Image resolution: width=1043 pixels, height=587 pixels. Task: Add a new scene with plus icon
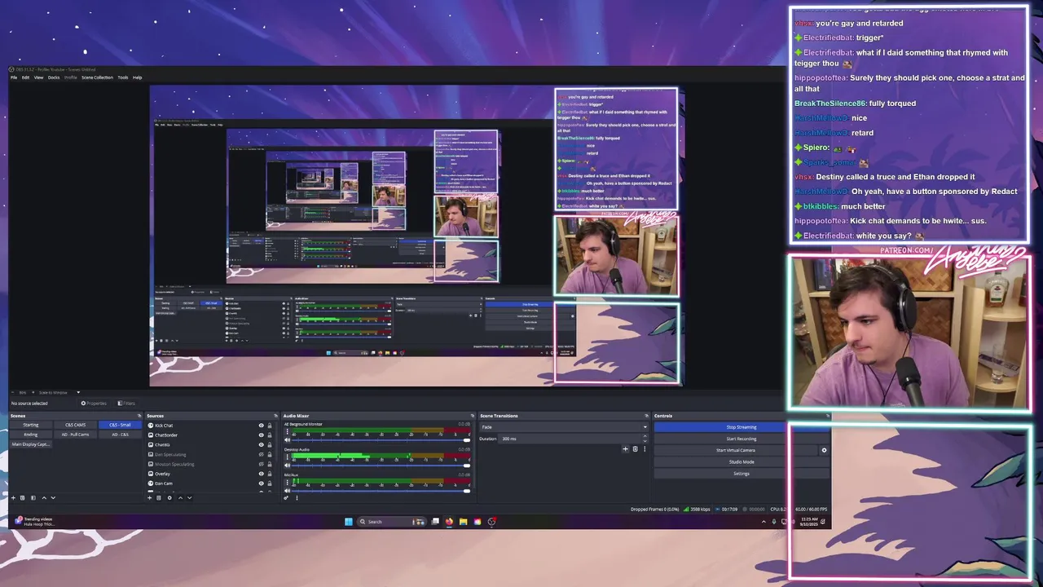(x=13, y=497)
